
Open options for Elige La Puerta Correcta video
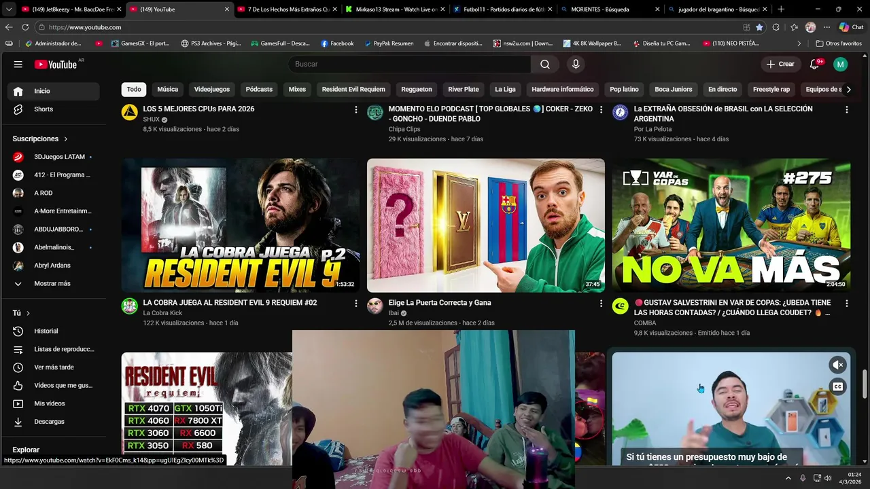point(601,304)
